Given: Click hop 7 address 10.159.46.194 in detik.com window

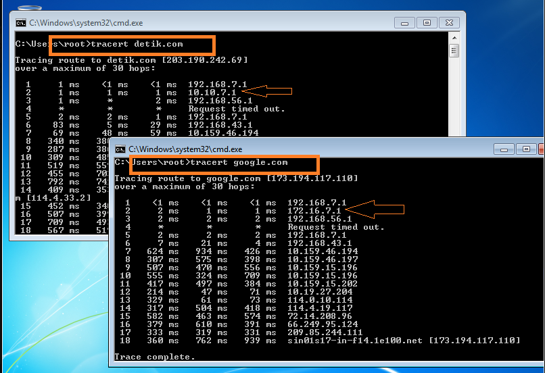Looking at the screenshot, I should point(223,133).
